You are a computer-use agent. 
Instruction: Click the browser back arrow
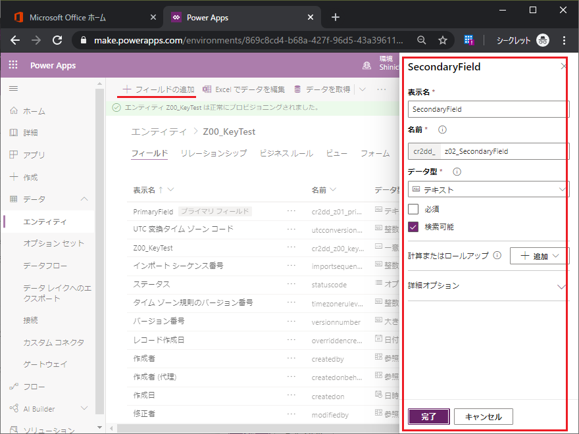click(15, 40)
